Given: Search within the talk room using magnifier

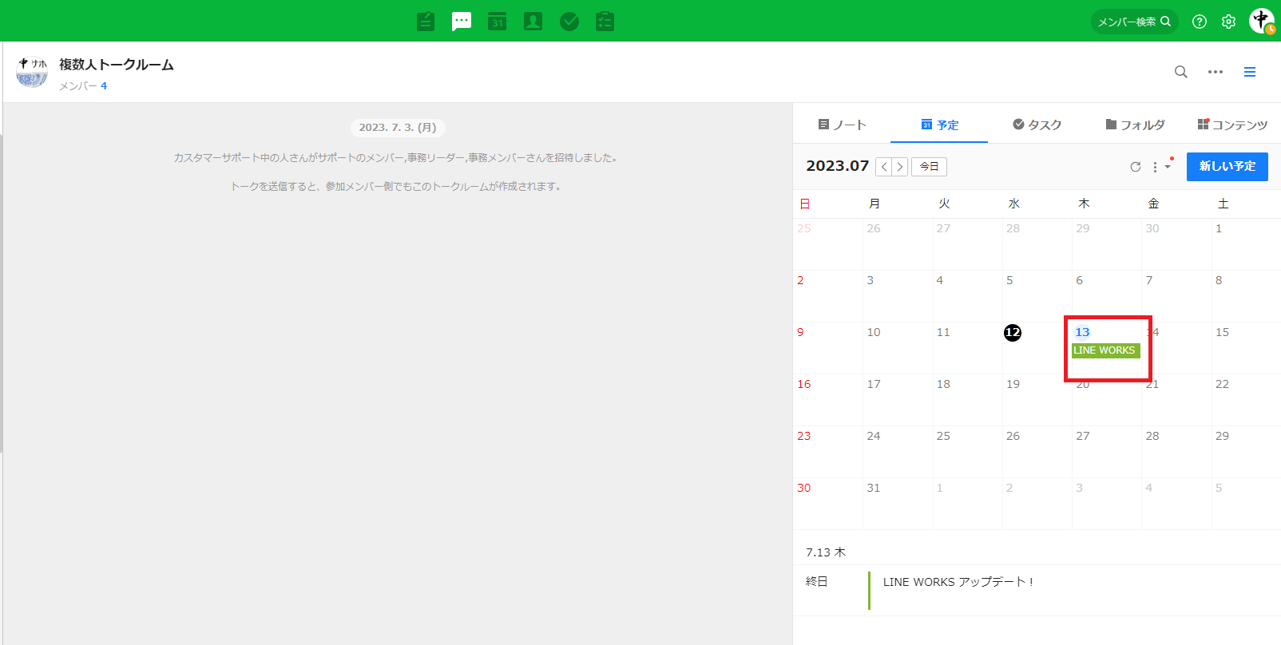Looking at the screenshot, I should (x=1181, y=72).
